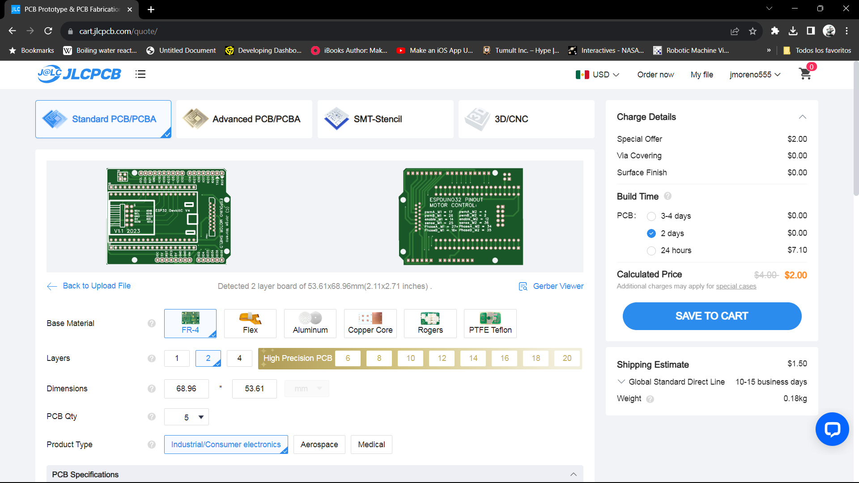Click the Base Material help icon

[x=152, y=323]
